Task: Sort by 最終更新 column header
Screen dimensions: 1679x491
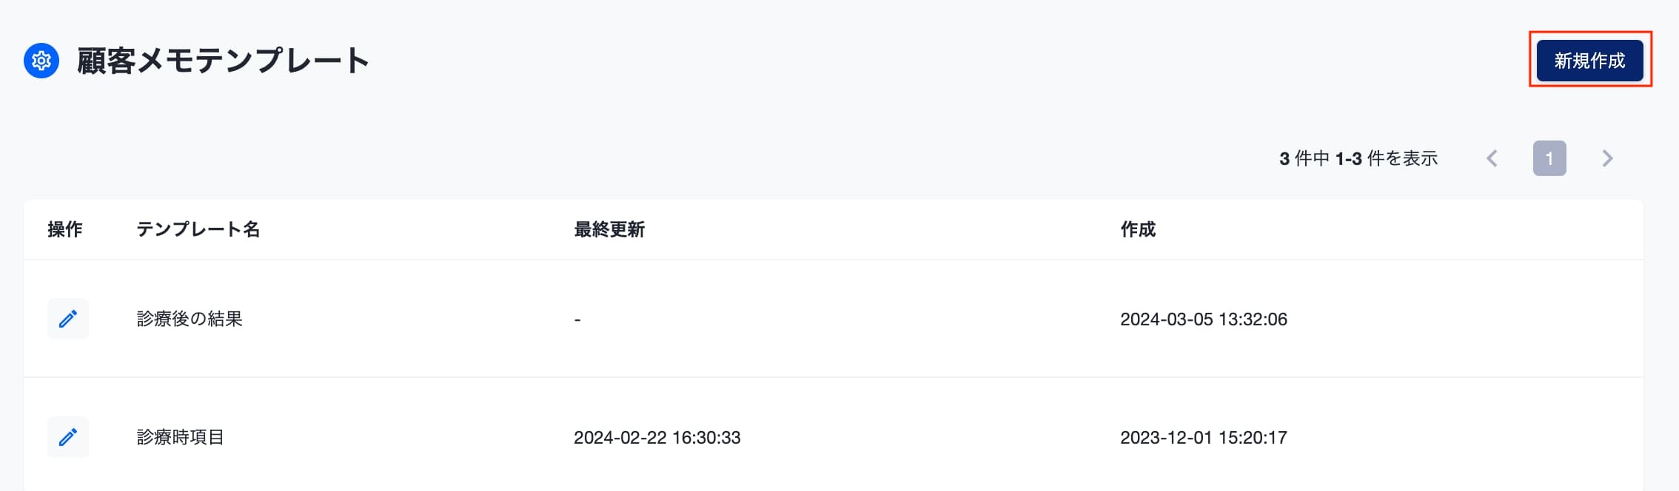Action: [609, 229]
